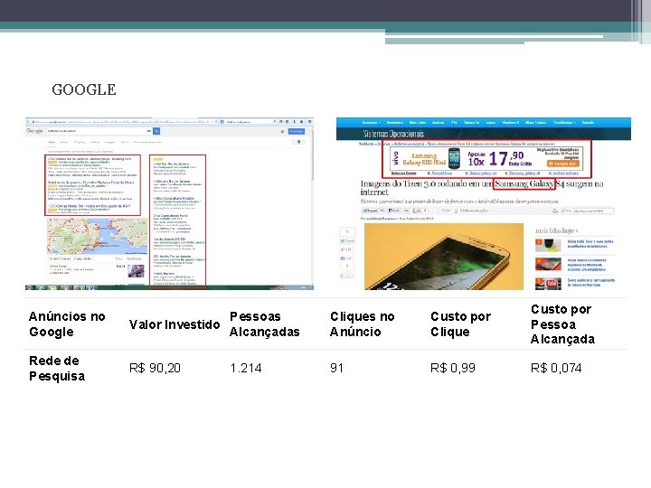Open the first hotel ad headline result

90,159
